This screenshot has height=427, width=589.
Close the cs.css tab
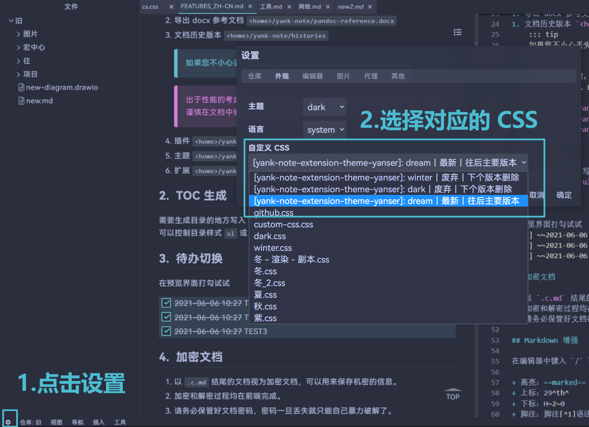point(171,7)
